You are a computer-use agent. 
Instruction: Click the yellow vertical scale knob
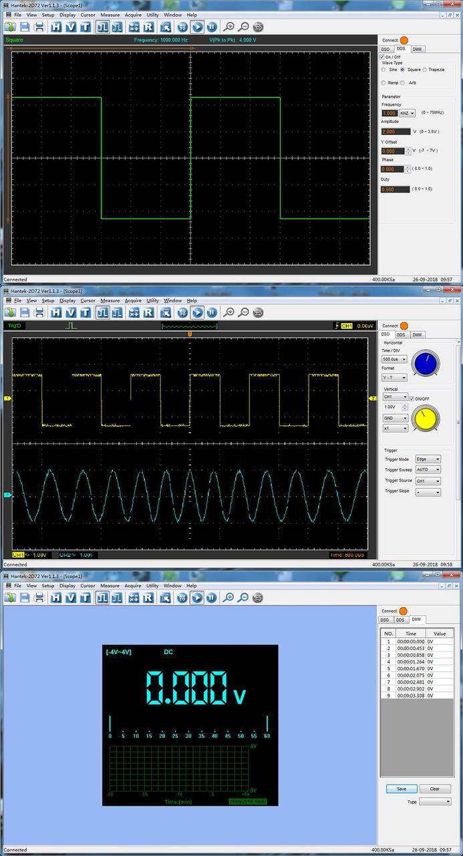click(x=426, y=419)
